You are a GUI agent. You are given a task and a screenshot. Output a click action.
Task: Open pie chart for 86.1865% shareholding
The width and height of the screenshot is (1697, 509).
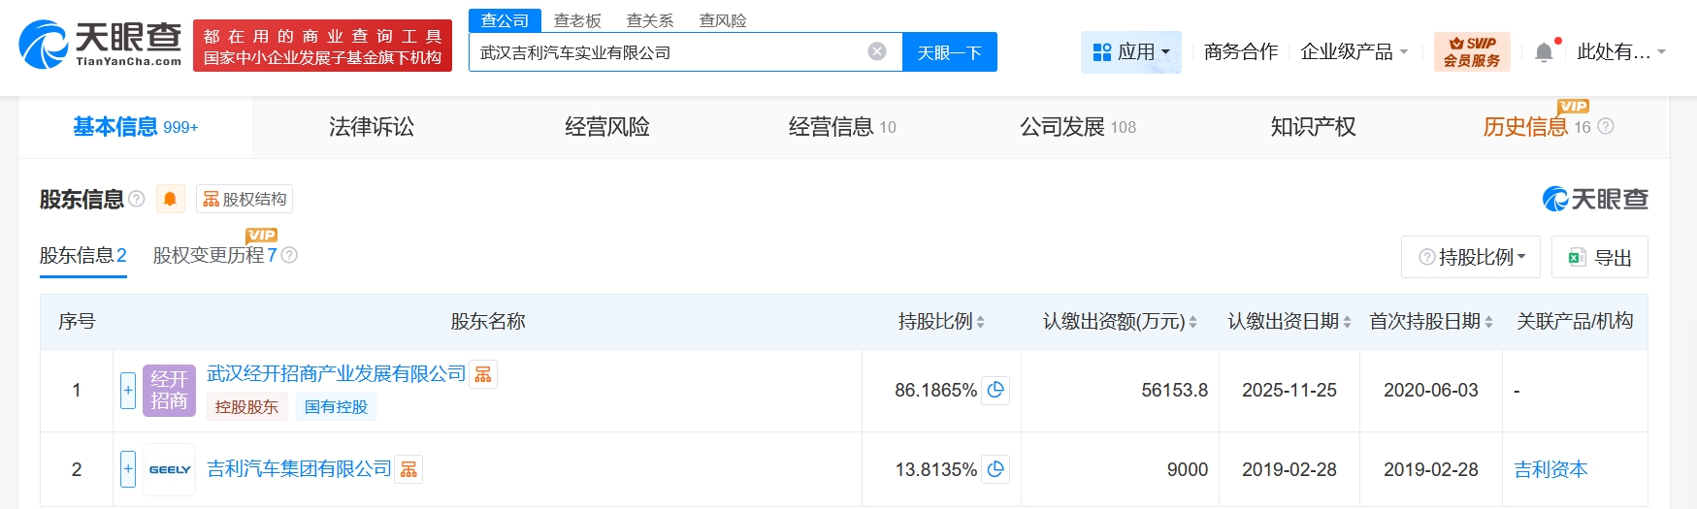[995, 390]
